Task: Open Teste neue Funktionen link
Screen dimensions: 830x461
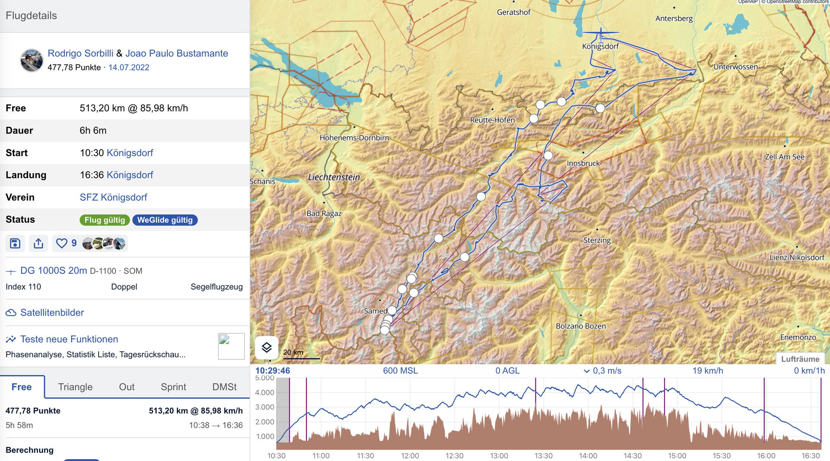Action: click(x=69, y=339)
